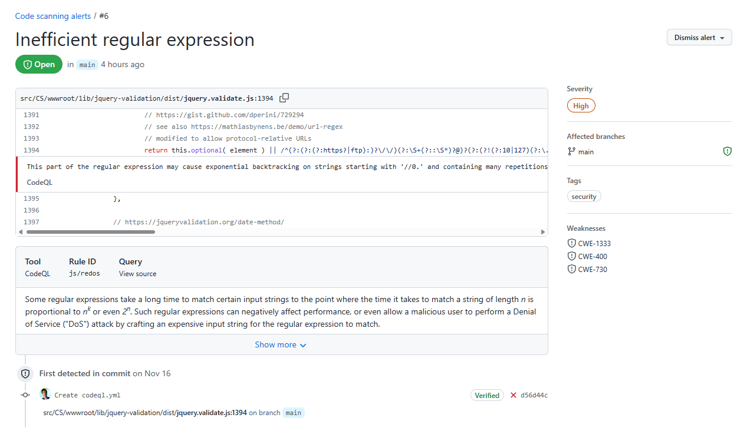Expand the Show more section
The image size is (754, 441).
pyautogui.click(x=281, y=344)
